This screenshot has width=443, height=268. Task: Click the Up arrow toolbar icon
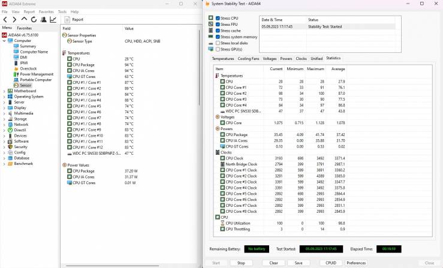(x=25, y=19)
